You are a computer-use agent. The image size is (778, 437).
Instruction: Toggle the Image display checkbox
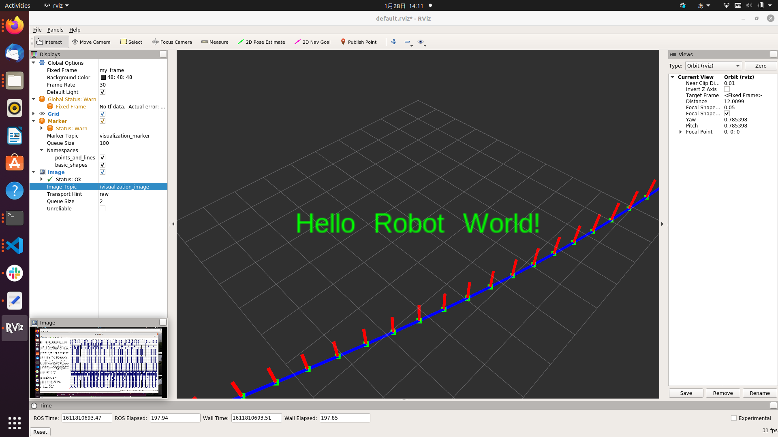pyautogui.click(x=103, y=172)
